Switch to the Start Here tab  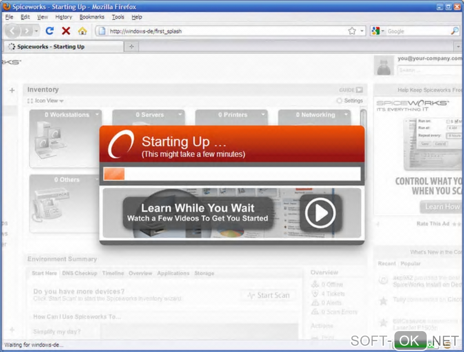click(45, 273)
